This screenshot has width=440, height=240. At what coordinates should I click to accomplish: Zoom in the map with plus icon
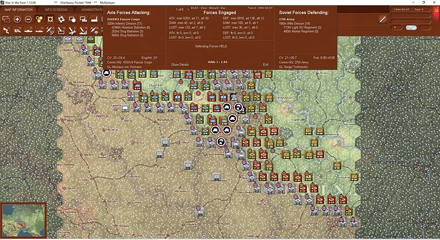pyautogui.click(x=17, y=19)
